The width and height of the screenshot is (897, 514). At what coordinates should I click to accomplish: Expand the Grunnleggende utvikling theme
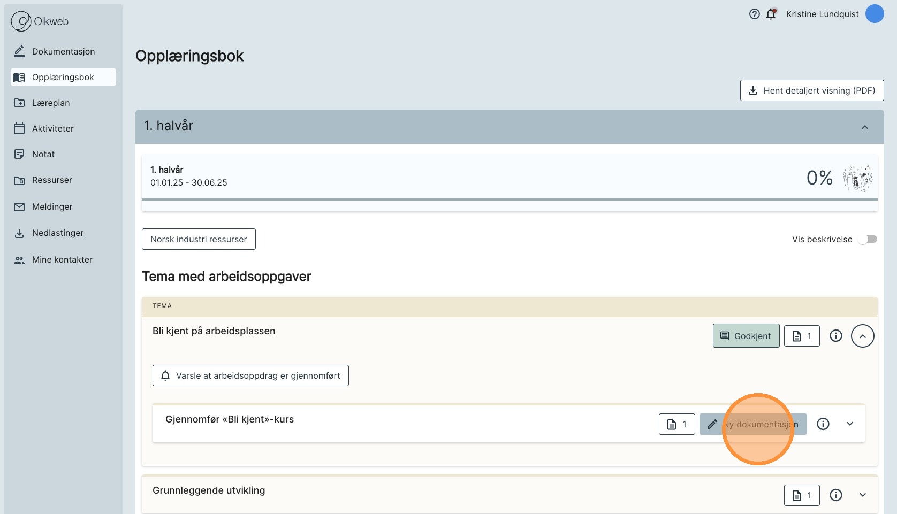click(x=862, y=495)
